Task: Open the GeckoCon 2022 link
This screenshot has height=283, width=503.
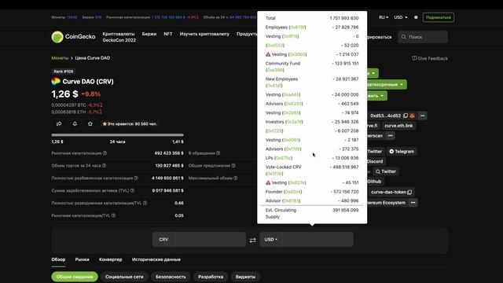Action: pyautogui.click(x=119, y=40)
